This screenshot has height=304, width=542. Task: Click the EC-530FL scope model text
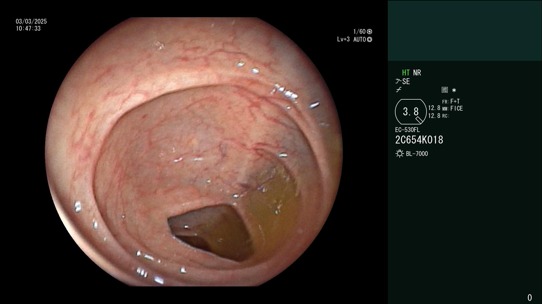[407, 130]
